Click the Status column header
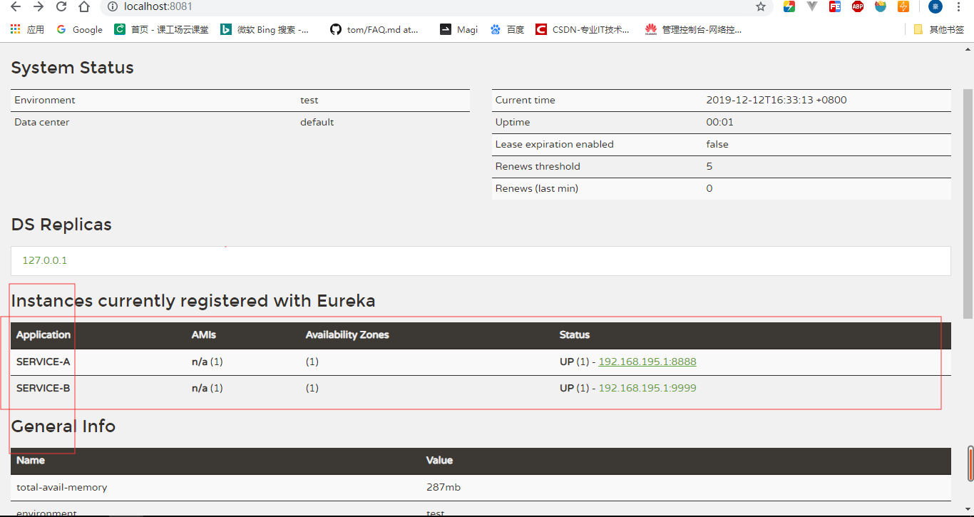This screenshot has width=974, height=517. (575, 334)
